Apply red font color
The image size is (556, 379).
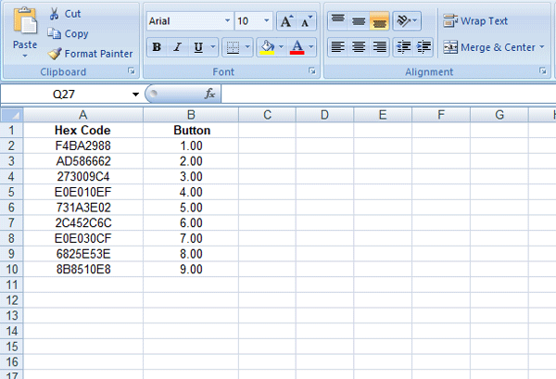[x=297, y=47]
